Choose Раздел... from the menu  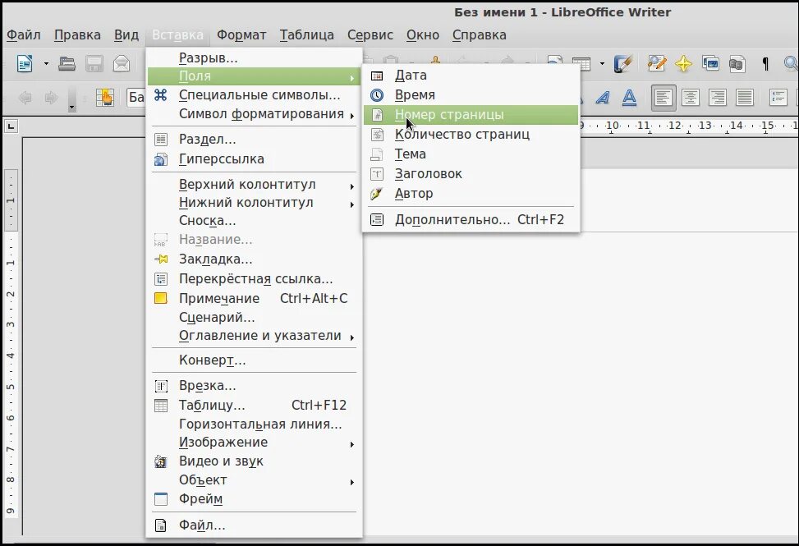tap(254, 139)
